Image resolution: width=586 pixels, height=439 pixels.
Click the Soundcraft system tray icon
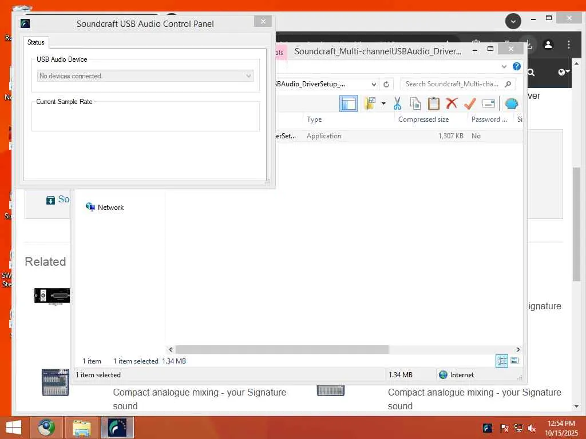pyautogui.click(x=488, y=428)
